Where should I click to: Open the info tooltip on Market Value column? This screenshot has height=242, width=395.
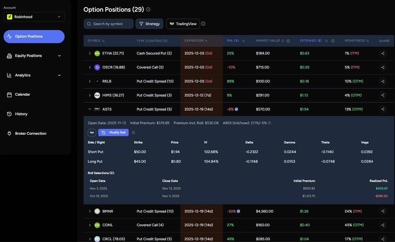point(288,41)
